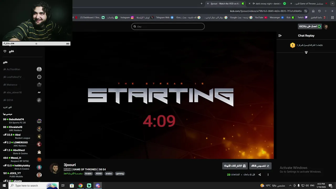The height and width of the screenshot is (189, 336).
Task: Open the Twitch bookmark
Action: (x=302, y=18)
